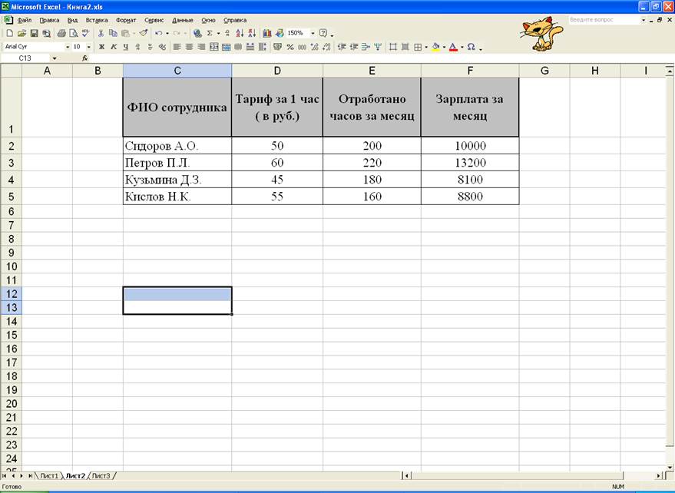Toggle bold formatting (Ж)
The width and height of the screenshot is (675, 493).
(x=101, y=47)
